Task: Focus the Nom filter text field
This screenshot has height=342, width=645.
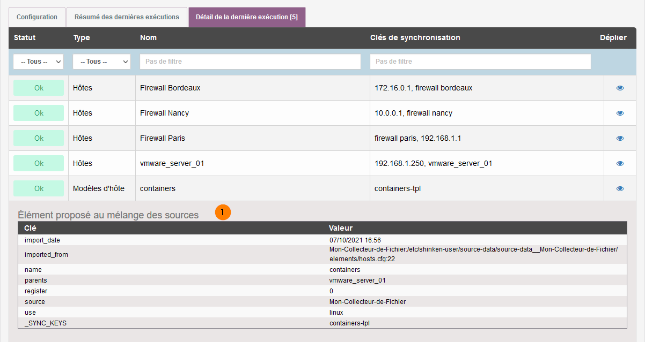Action: click(250, 62)
